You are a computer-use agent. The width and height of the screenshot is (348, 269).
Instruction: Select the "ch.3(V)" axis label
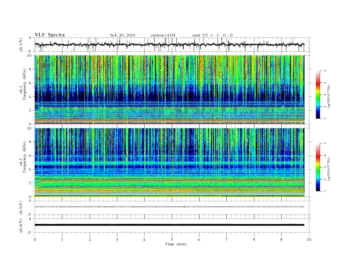click(21, 208)
